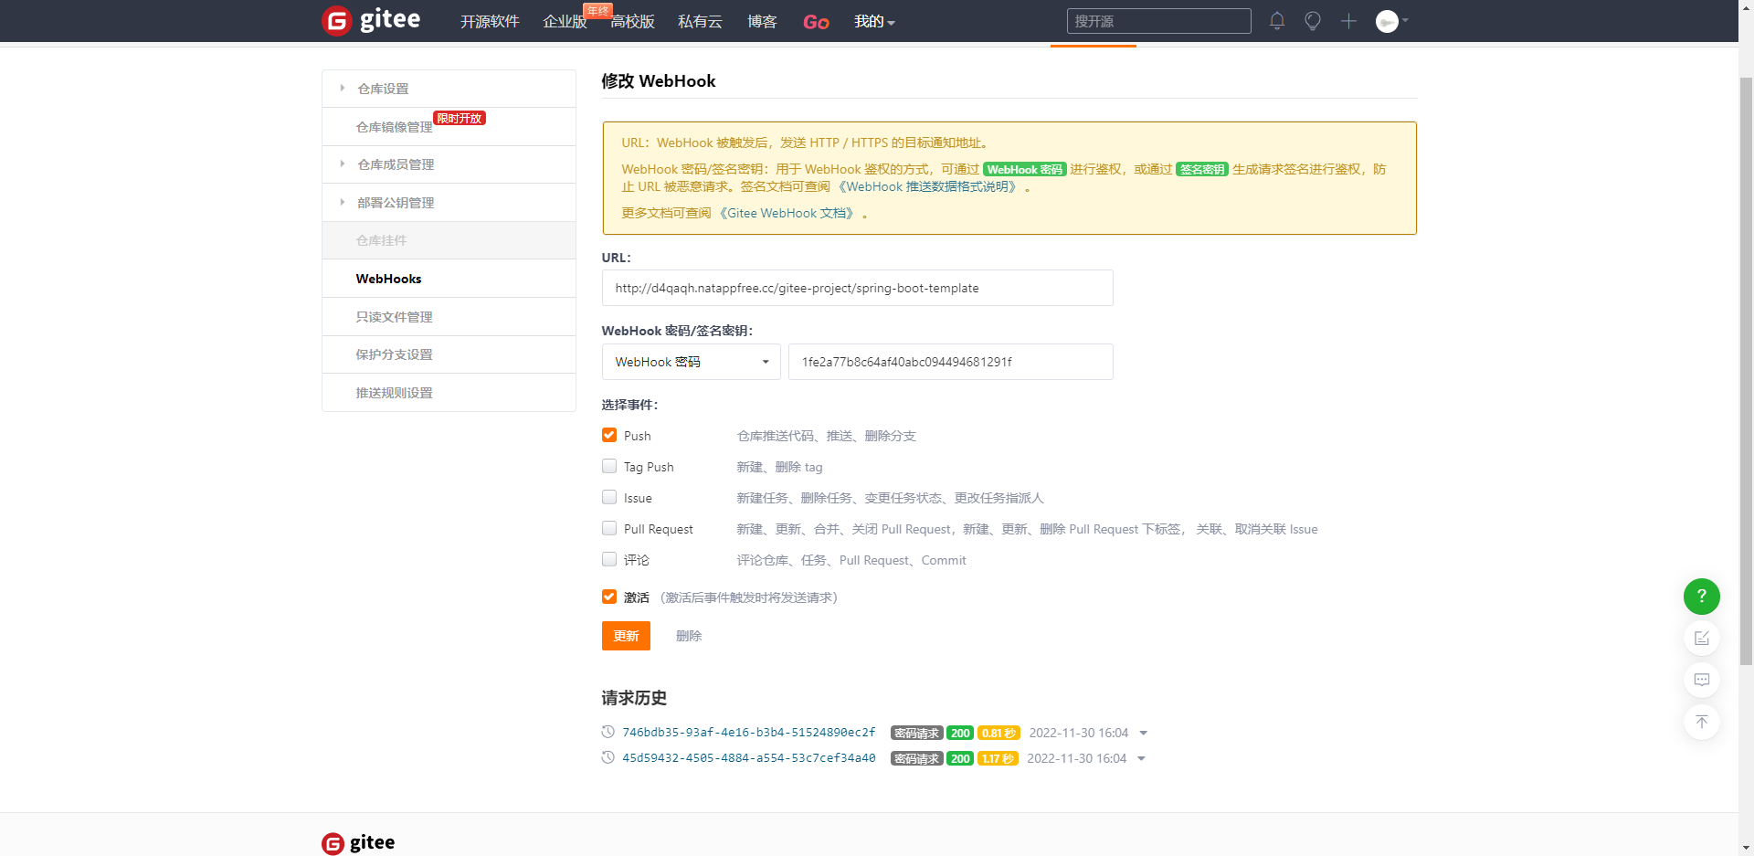Open the WebHook 密码 type dropdown
Screen dimensions: 1754x856
click(x=691, y=362)
